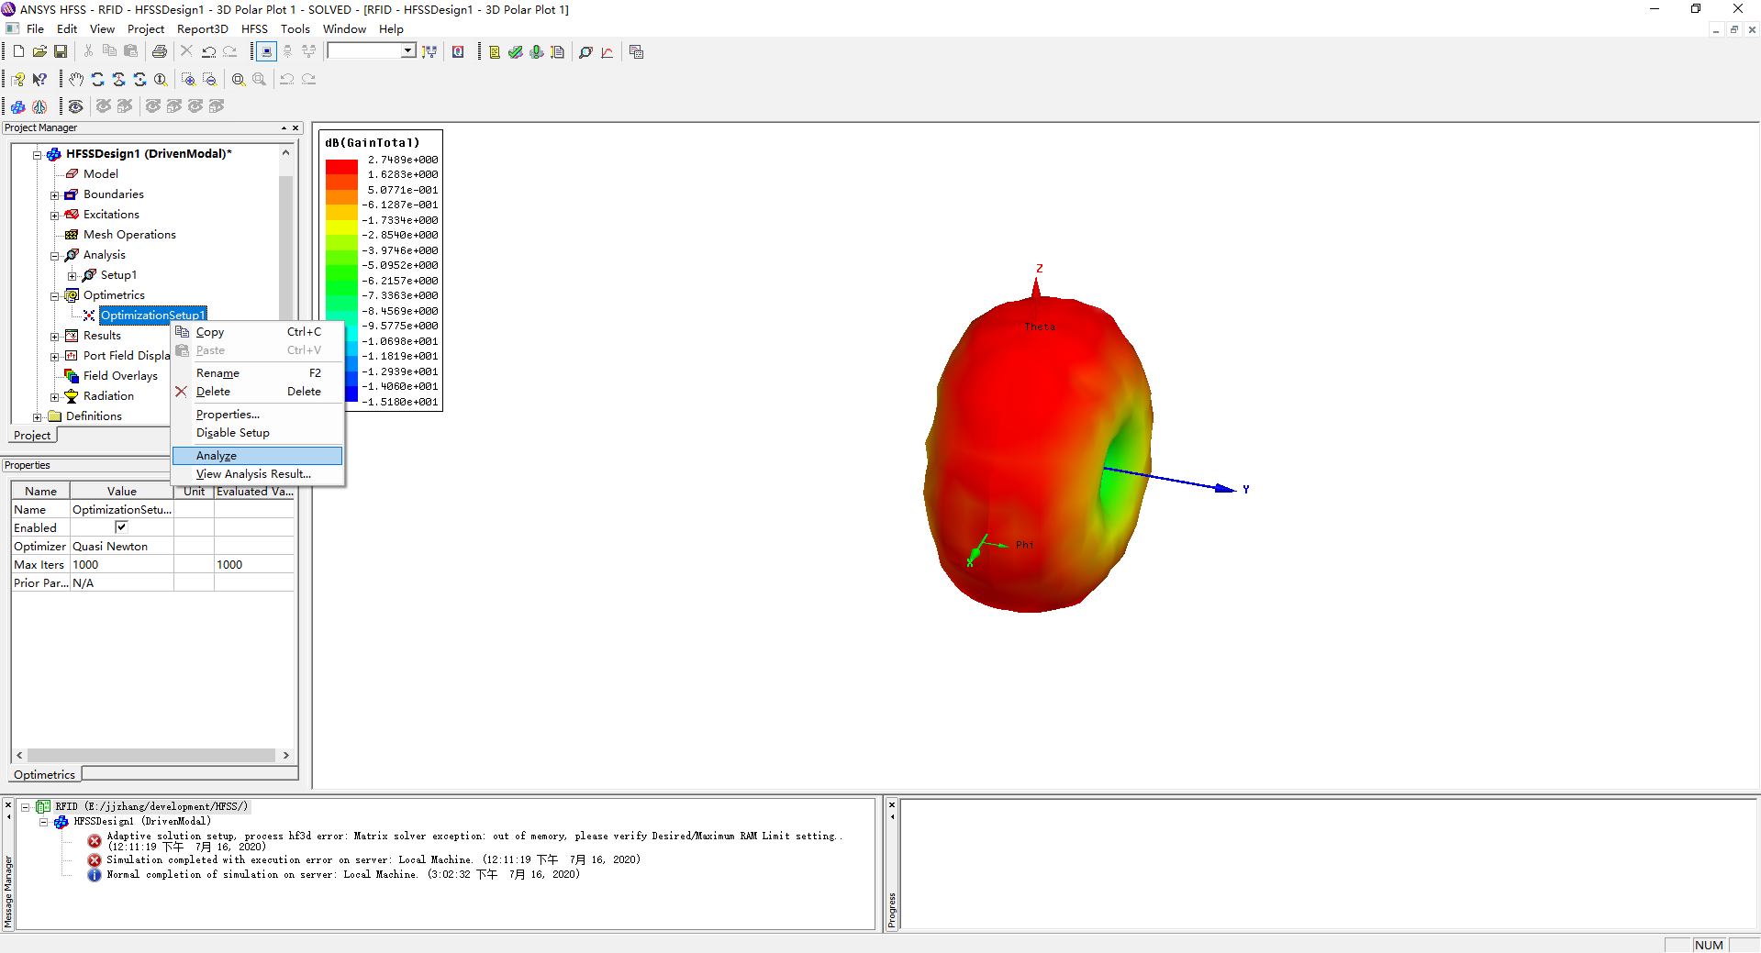This screenshot has width=1761, height=953.
Task: Choose Analyze from the context menu
Action: (x=257, y=456)
